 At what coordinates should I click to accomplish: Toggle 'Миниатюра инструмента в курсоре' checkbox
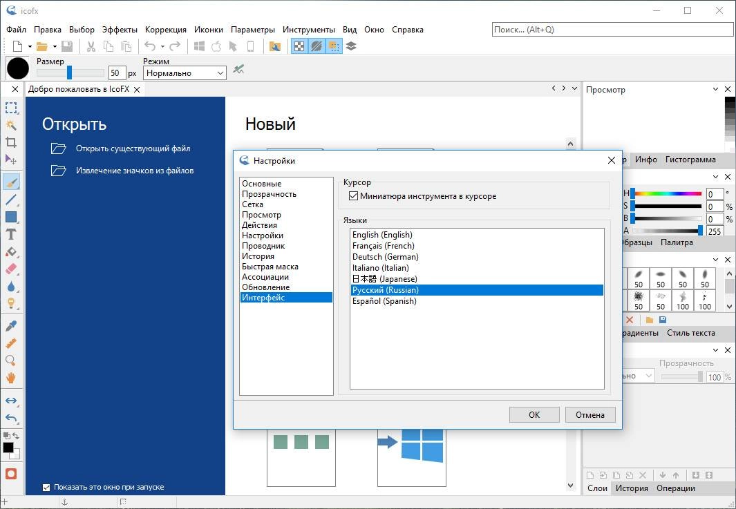[x=353, y=196]
